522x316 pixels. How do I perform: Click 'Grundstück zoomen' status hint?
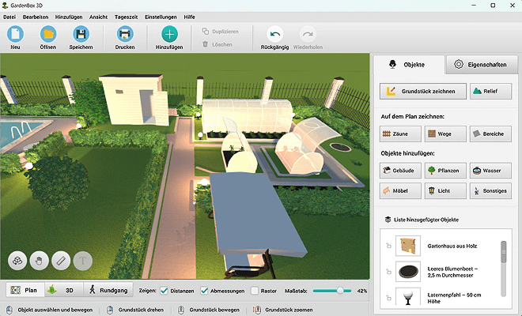(x=289, y=310)
